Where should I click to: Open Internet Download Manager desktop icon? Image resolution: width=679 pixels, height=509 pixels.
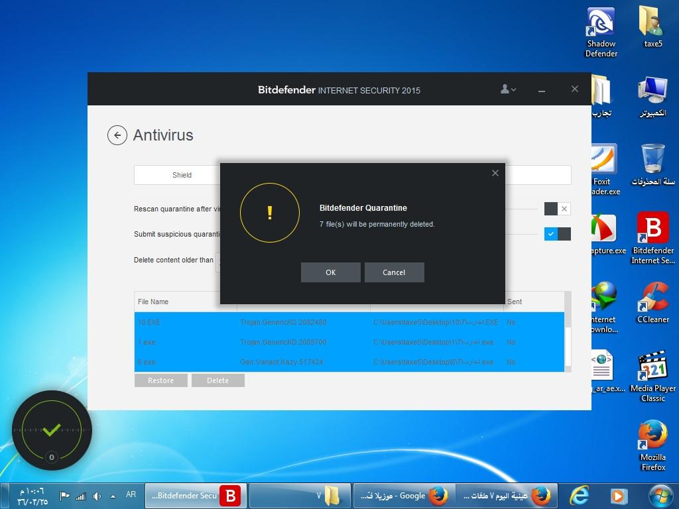point(605,308)
